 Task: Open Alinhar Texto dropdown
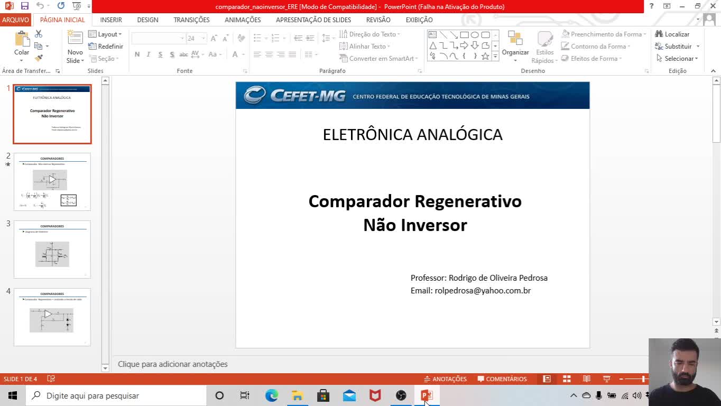click(x=365, y=47)
